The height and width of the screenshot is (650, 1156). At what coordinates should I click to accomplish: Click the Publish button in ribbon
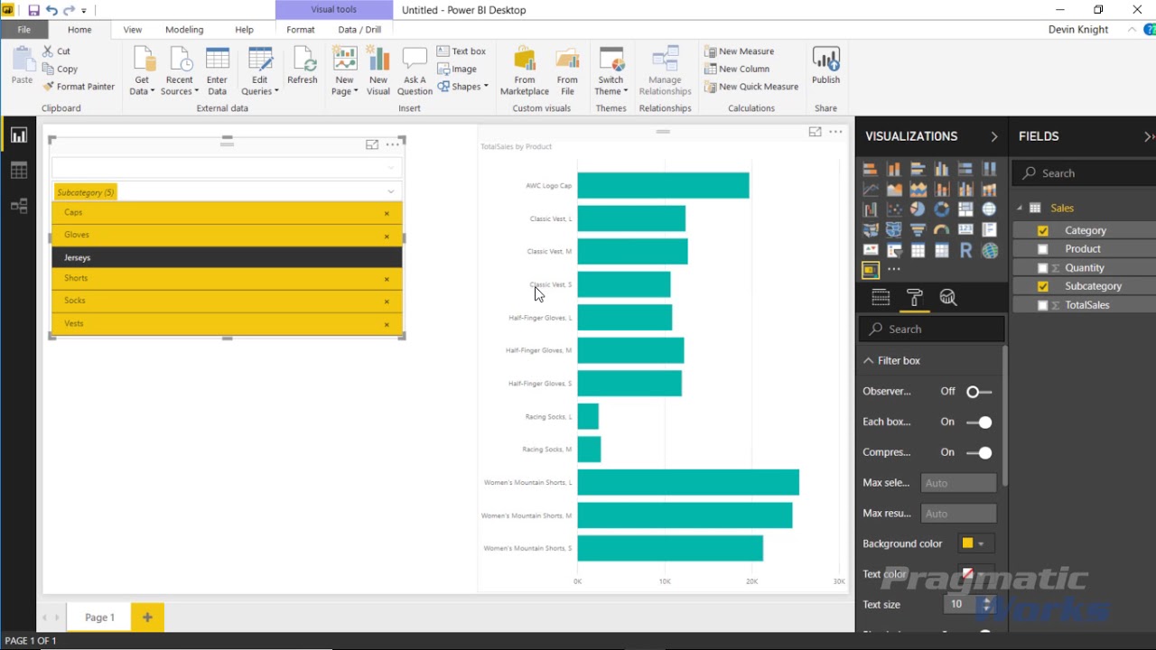(825, 66)
